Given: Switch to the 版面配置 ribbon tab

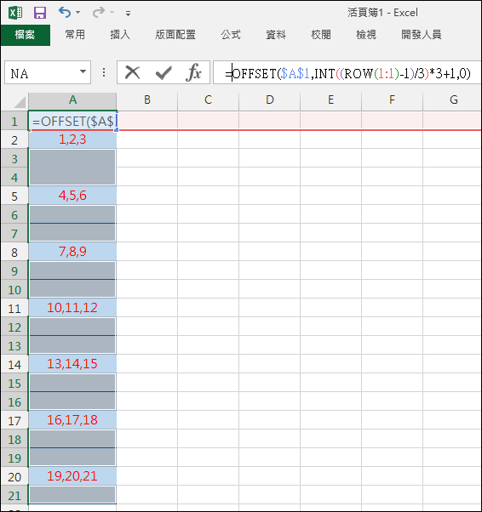Looking at the screenshot, I should point(175,35).
